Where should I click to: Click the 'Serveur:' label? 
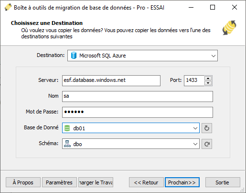tap(48, 80)
